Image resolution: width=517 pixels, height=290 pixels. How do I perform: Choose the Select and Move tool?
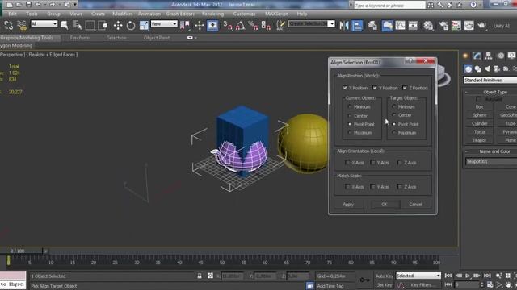click(118, 25)
